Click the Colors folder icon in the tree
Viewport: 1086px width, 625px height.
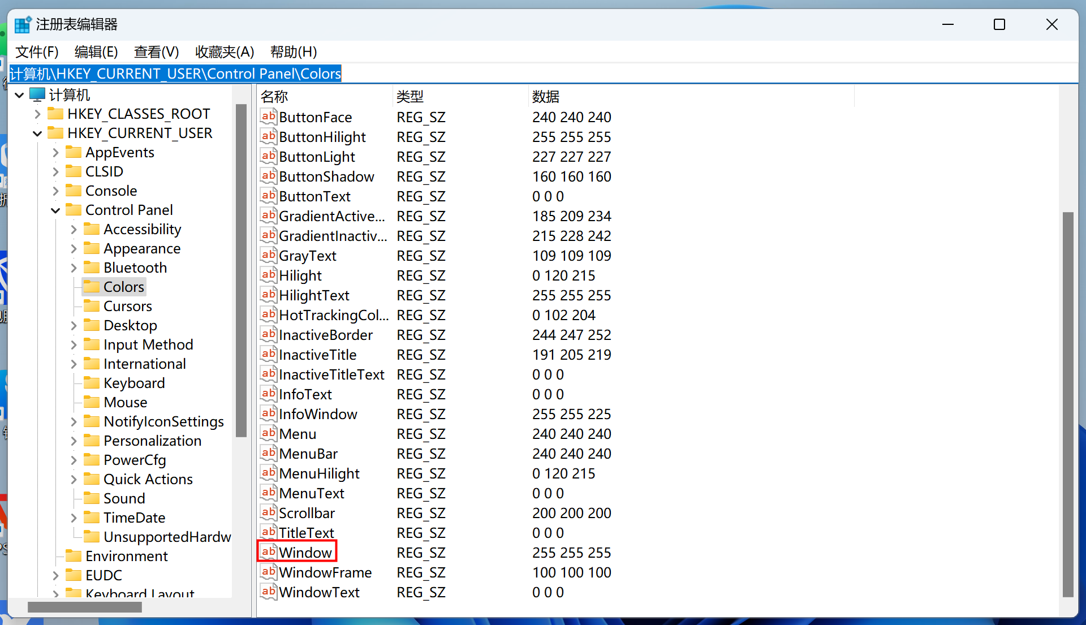point(92,287)
